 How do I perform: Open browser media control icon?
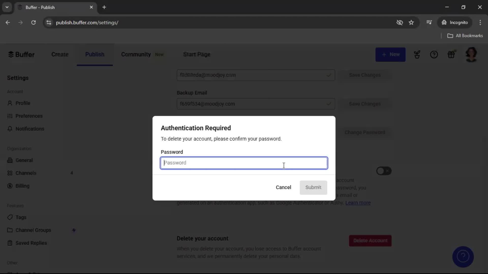tap(429, 23)
